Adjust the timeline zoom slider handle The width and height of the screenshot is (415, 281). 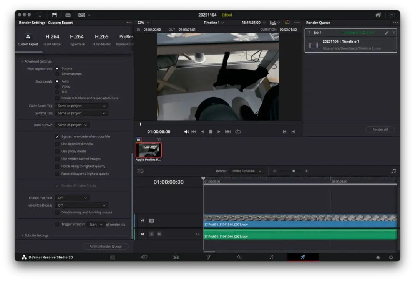coord(294,171)
